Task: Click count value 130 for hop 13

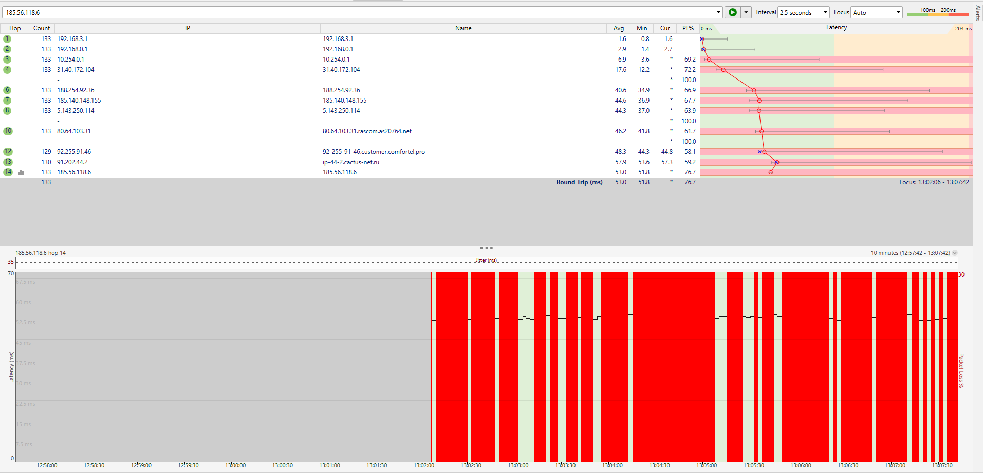Action: click(46, 162)
